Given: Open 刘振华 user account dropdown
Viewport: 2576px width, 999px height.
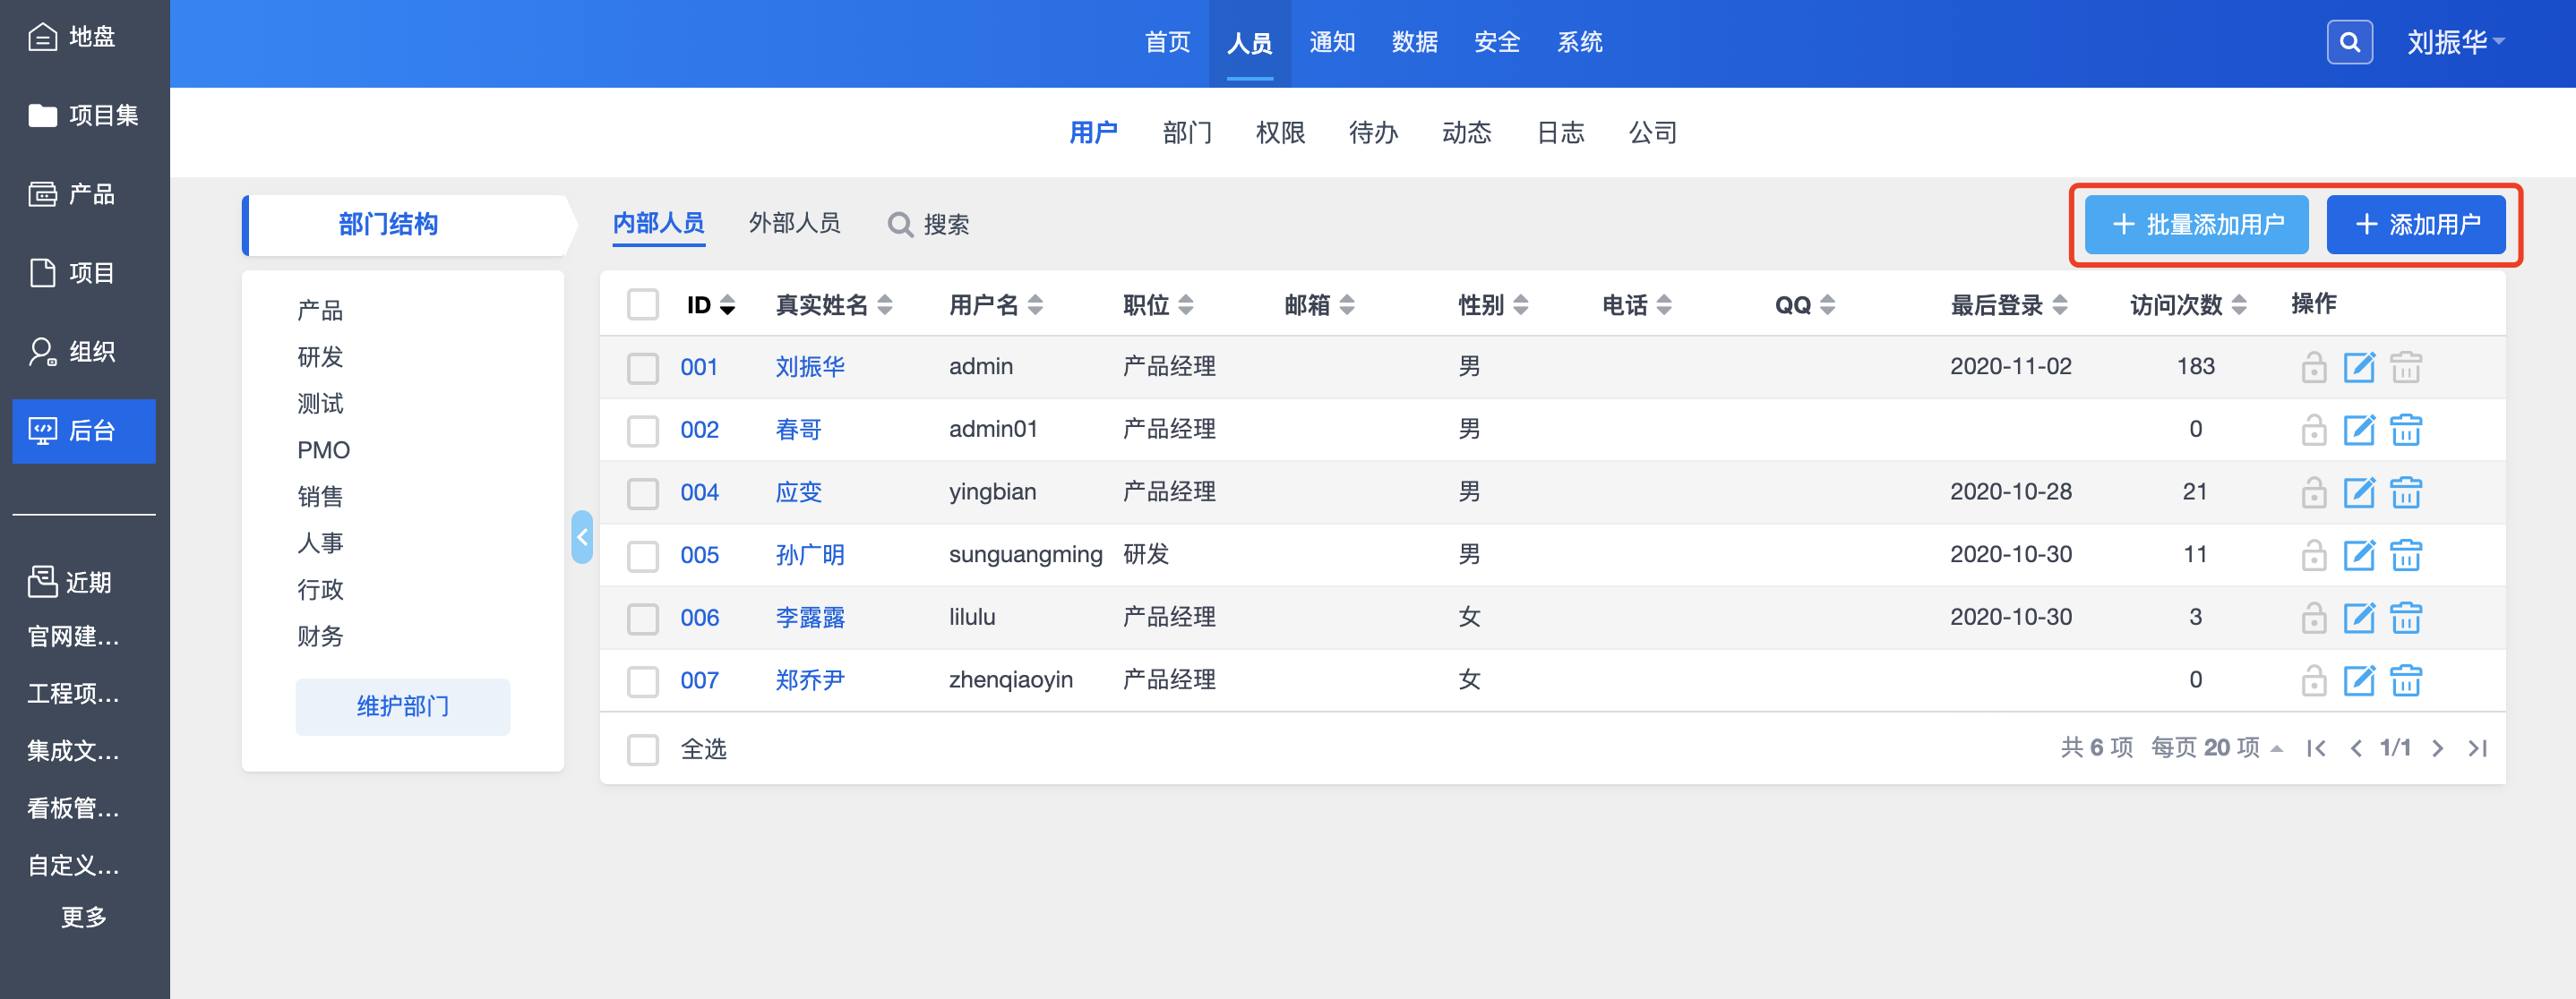Looking at the screenshot, I should [2454, 42].
